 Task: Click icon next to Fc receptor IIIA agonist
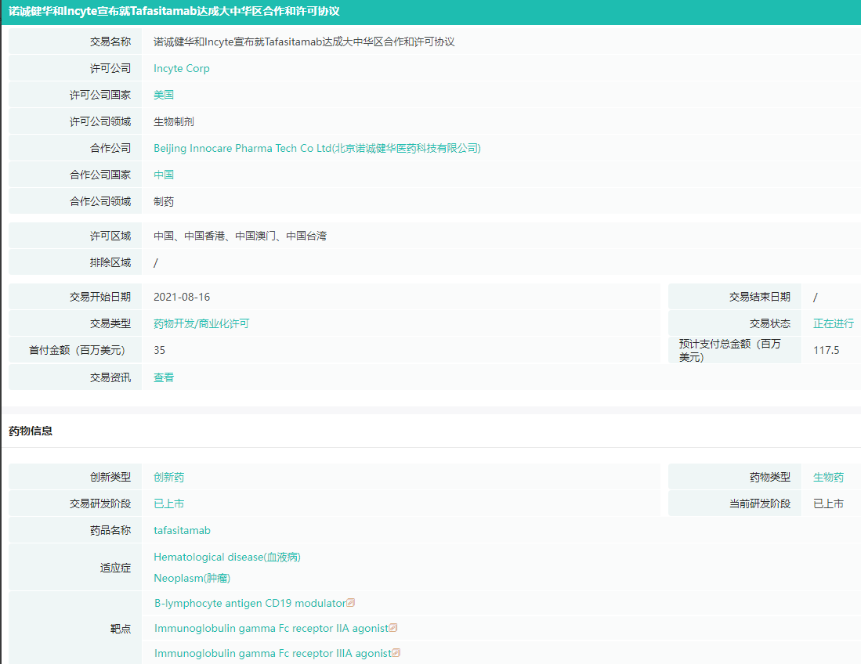pyautogui.click(x=396, y=653)
